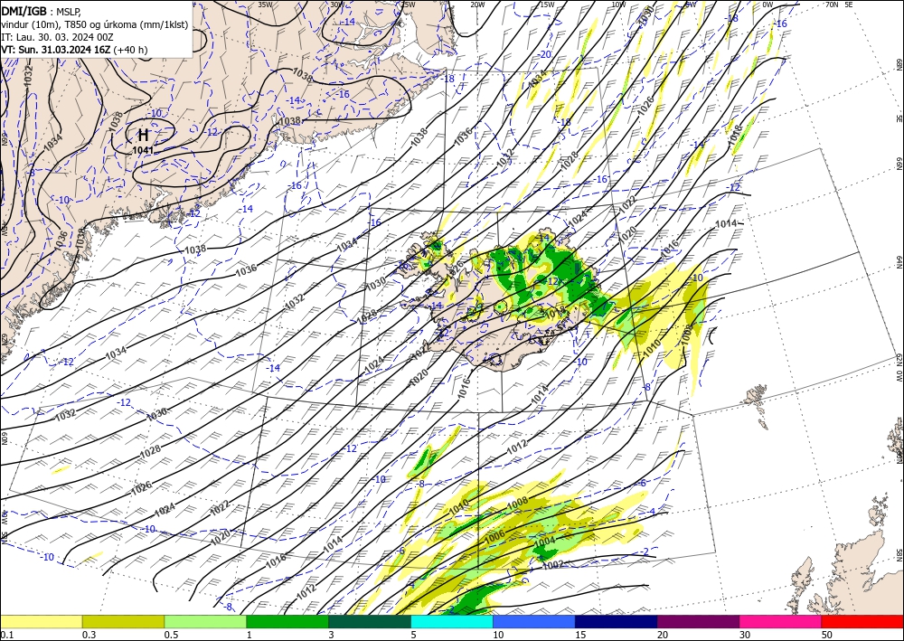904x641 pixels.
Task: Click the "(+40 h)" forecast offset text
Action: click(130, 50)
